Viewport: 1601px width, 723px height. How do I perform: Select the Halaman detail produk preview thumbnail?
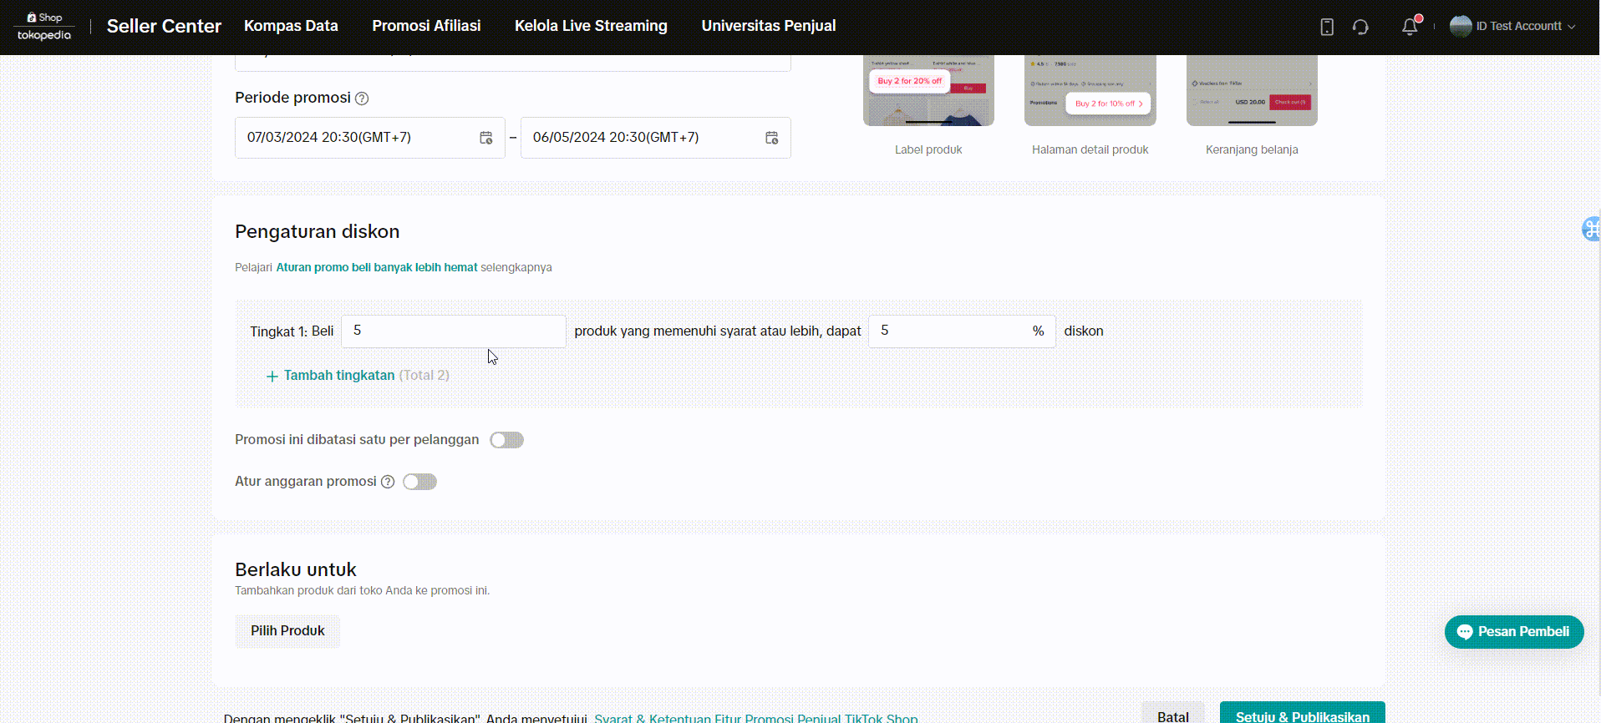pyautogui.click(x=1090, y=92)
